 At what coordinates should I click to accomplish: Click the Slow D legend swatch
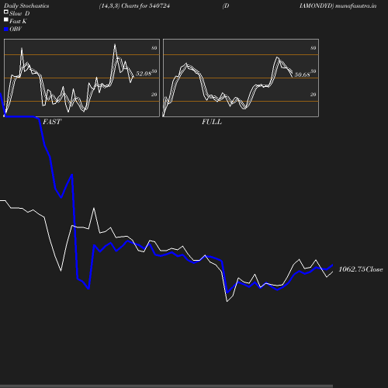(x=6, y=12)
